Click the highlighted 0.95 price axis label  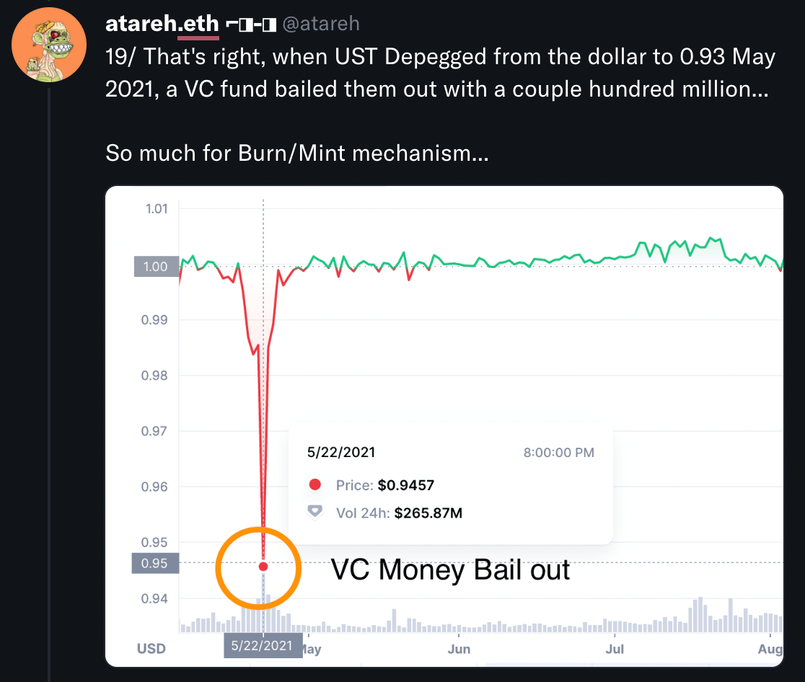(154, 563)
